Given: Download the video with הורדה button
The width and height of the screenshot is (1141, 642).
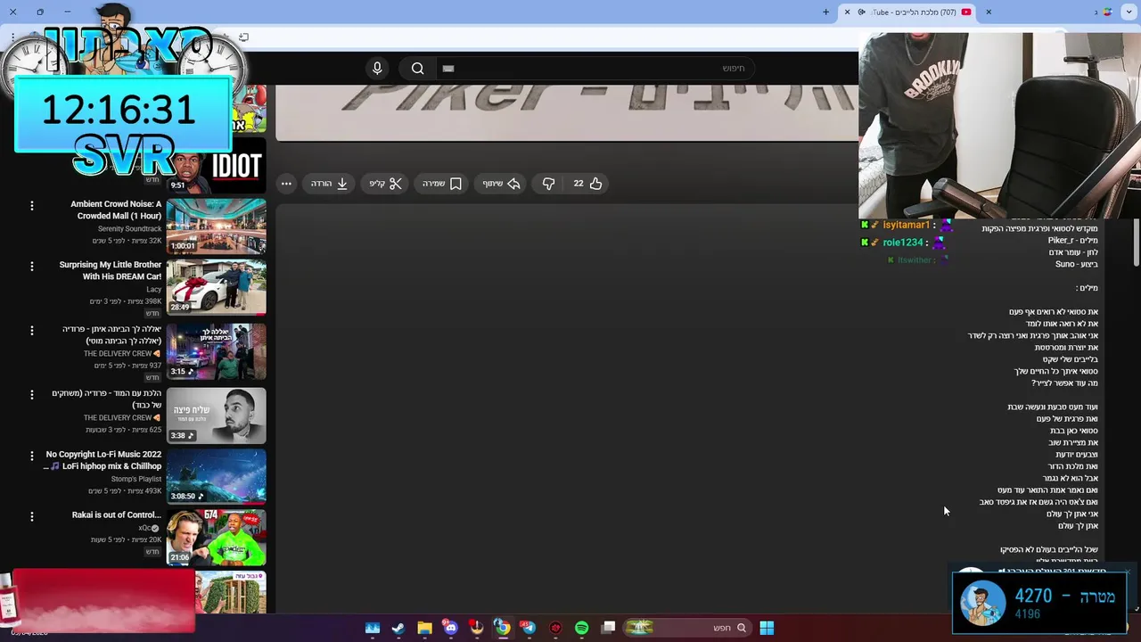Looking at the screenshot, I should (x=329, y=184).
